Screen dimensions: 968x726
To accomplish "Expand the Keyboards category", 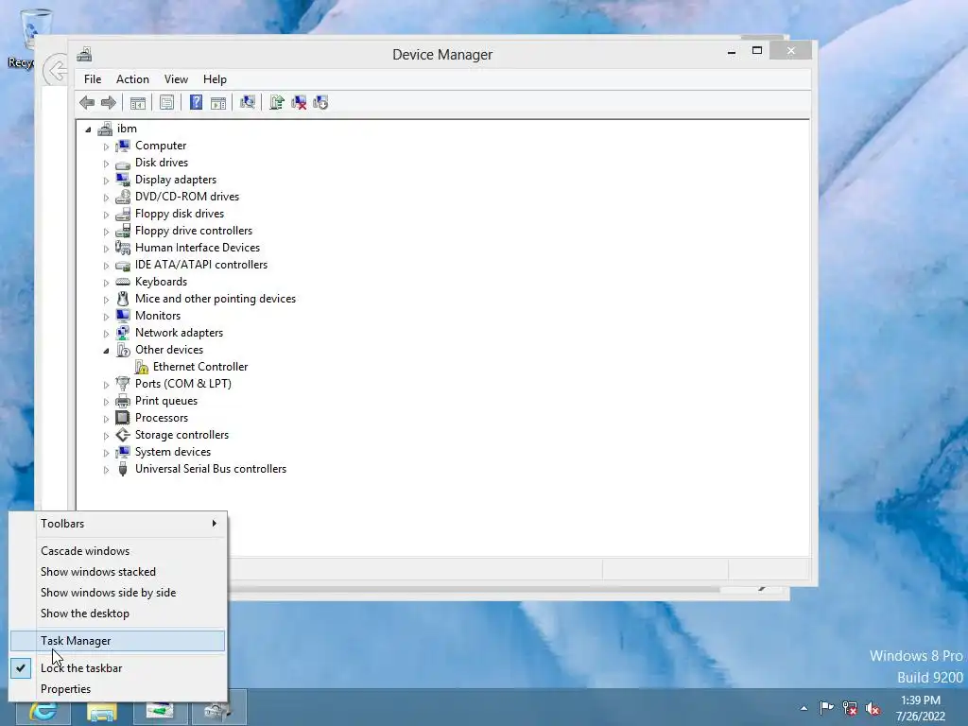I will (106, 283).
